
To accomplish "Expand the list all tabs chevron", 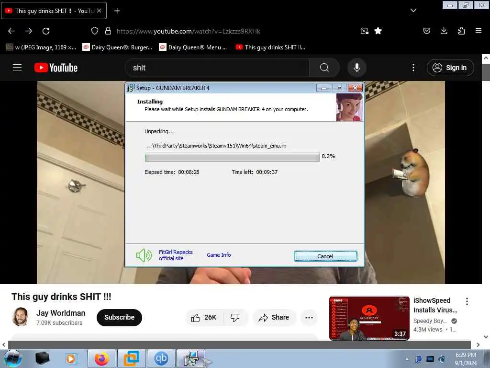I will (x=413, y=11).
